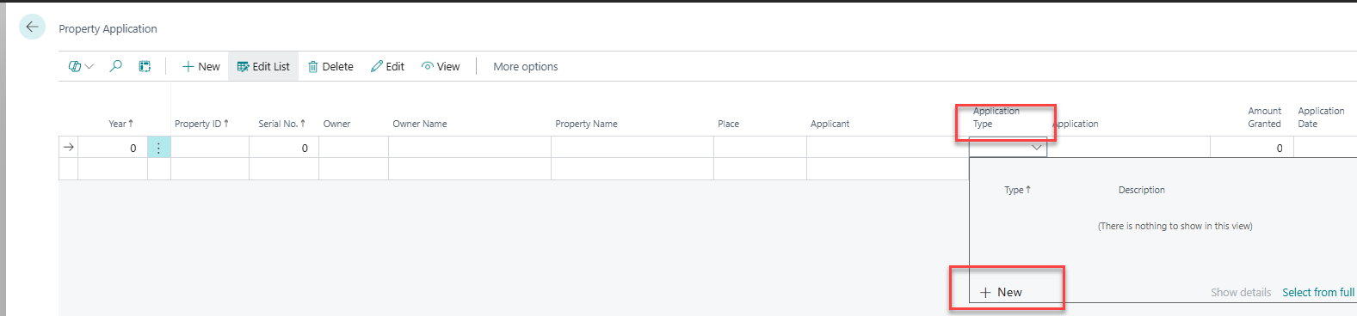Image resolution: width=1357 pixels, height=316 pixels.
Task: Click the Serial No. cell in first row
Action: click(x=284, y=148)
